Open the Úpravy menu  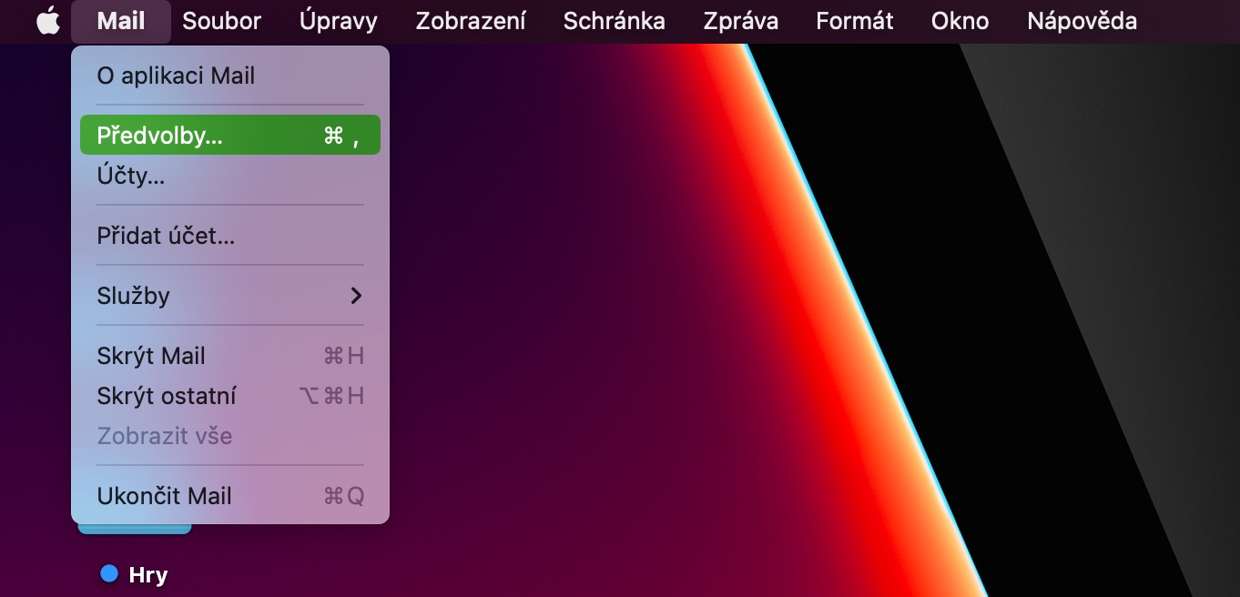click(x=338, y=21)
